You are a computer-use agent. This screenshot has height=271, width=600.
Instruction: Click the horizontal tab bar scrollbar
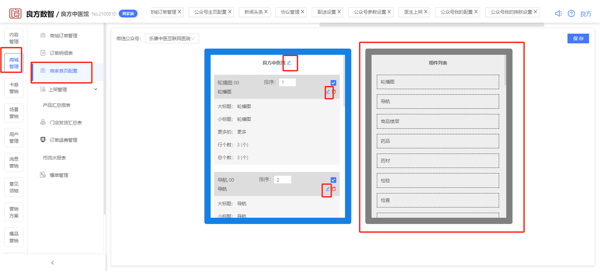coord(432,24)
